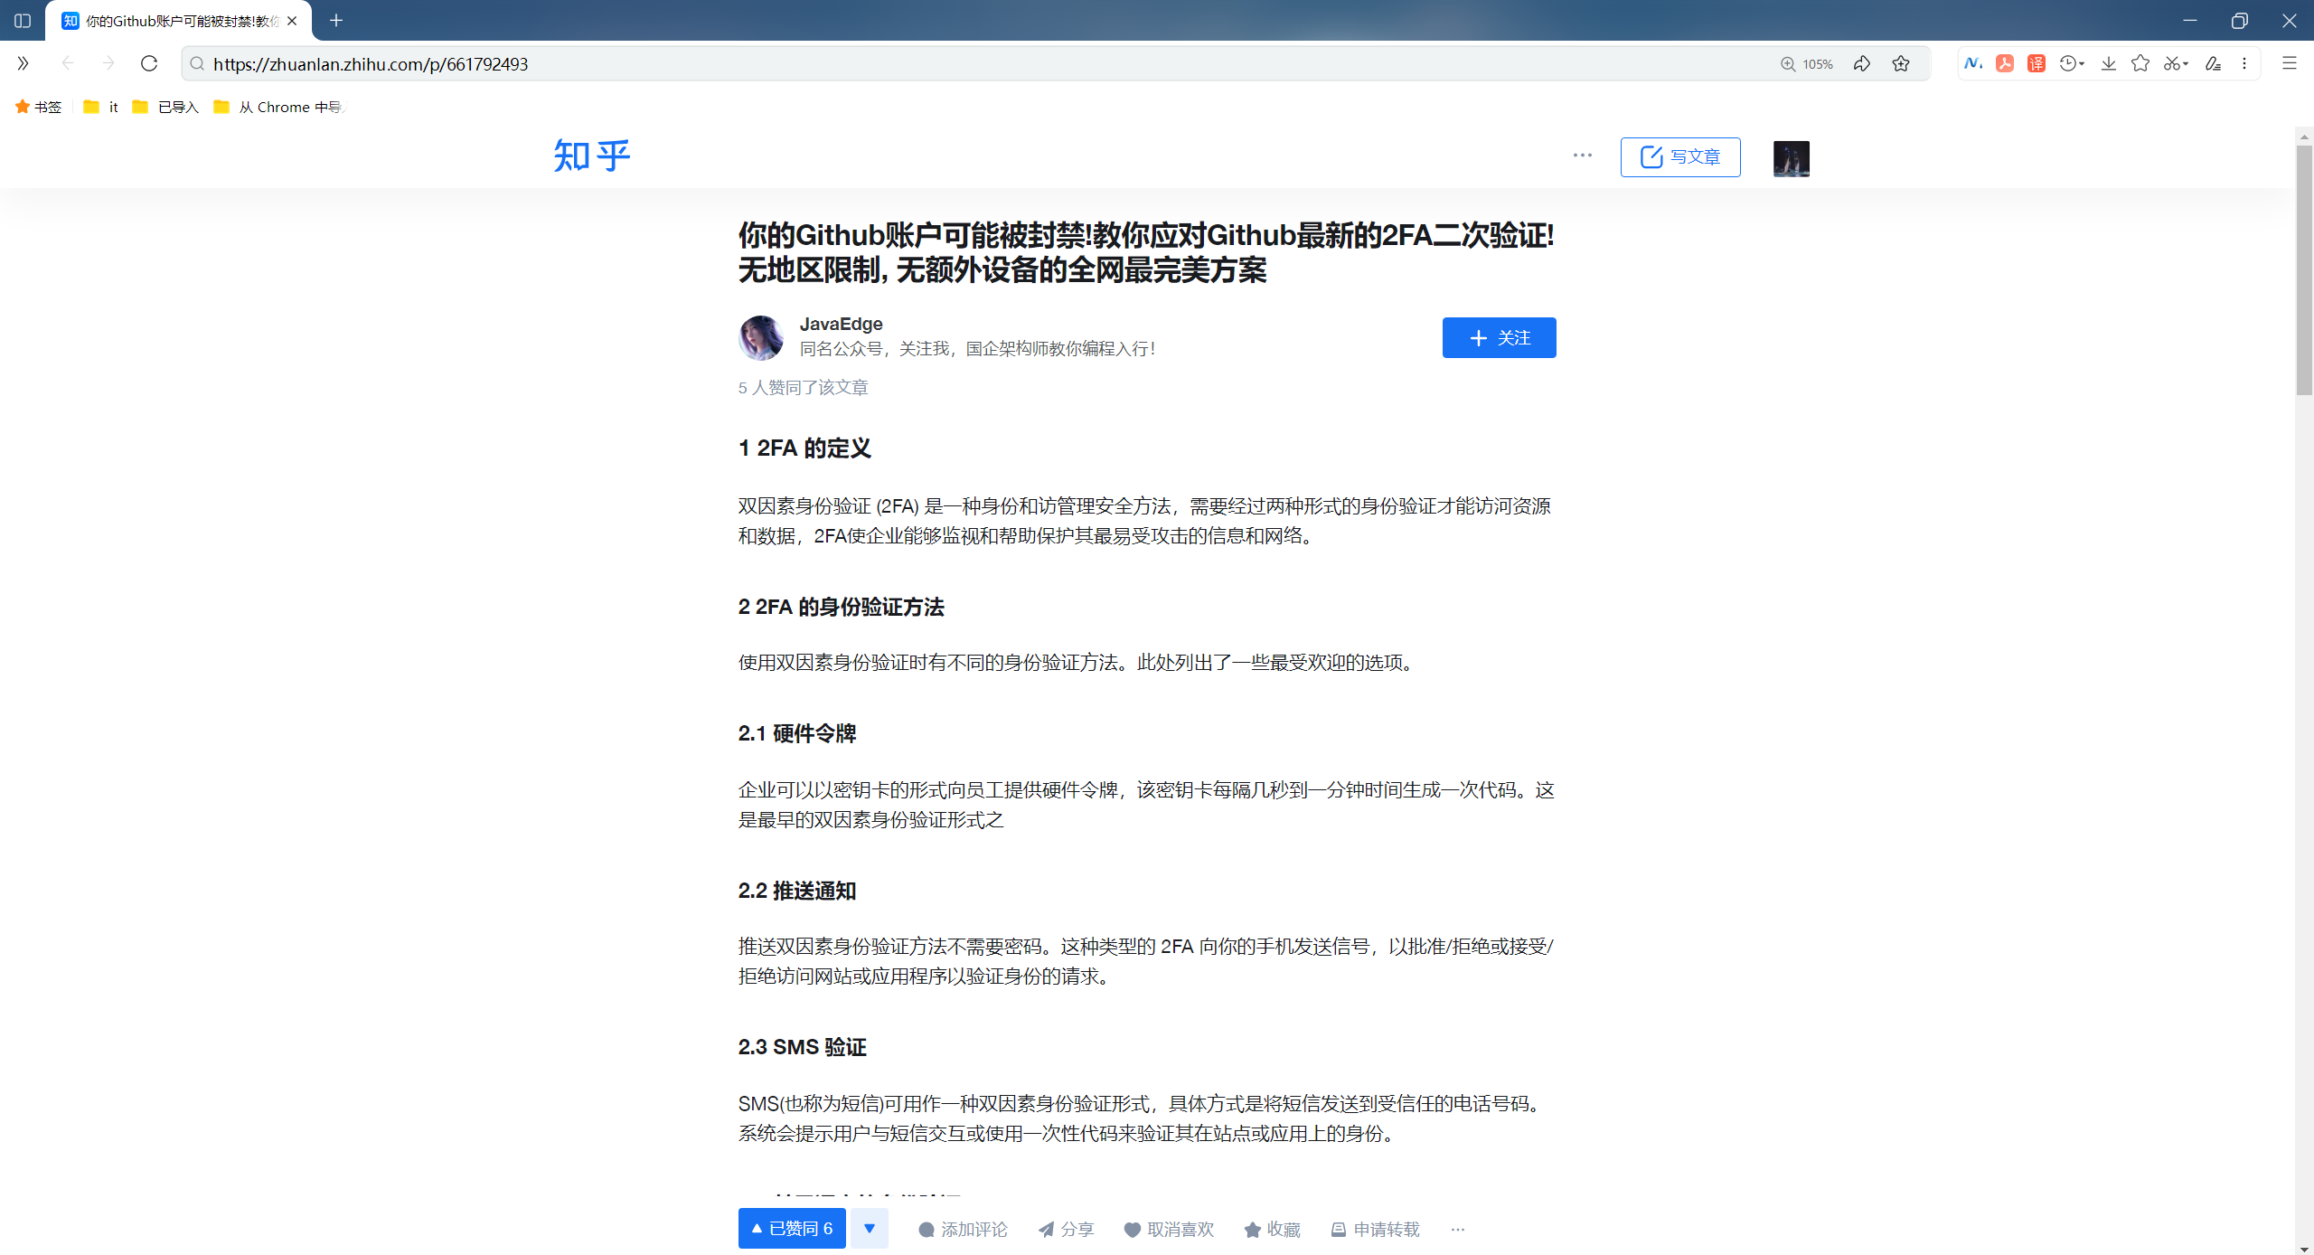Open bottom action bar three-dot menu
Viewport: 2314px width, 1255px height.
[1458, 1230]
